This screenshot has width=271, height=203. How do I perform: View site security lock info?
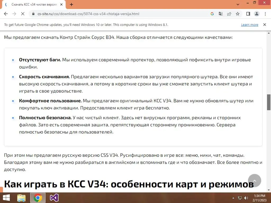click(x=33, y=14)
